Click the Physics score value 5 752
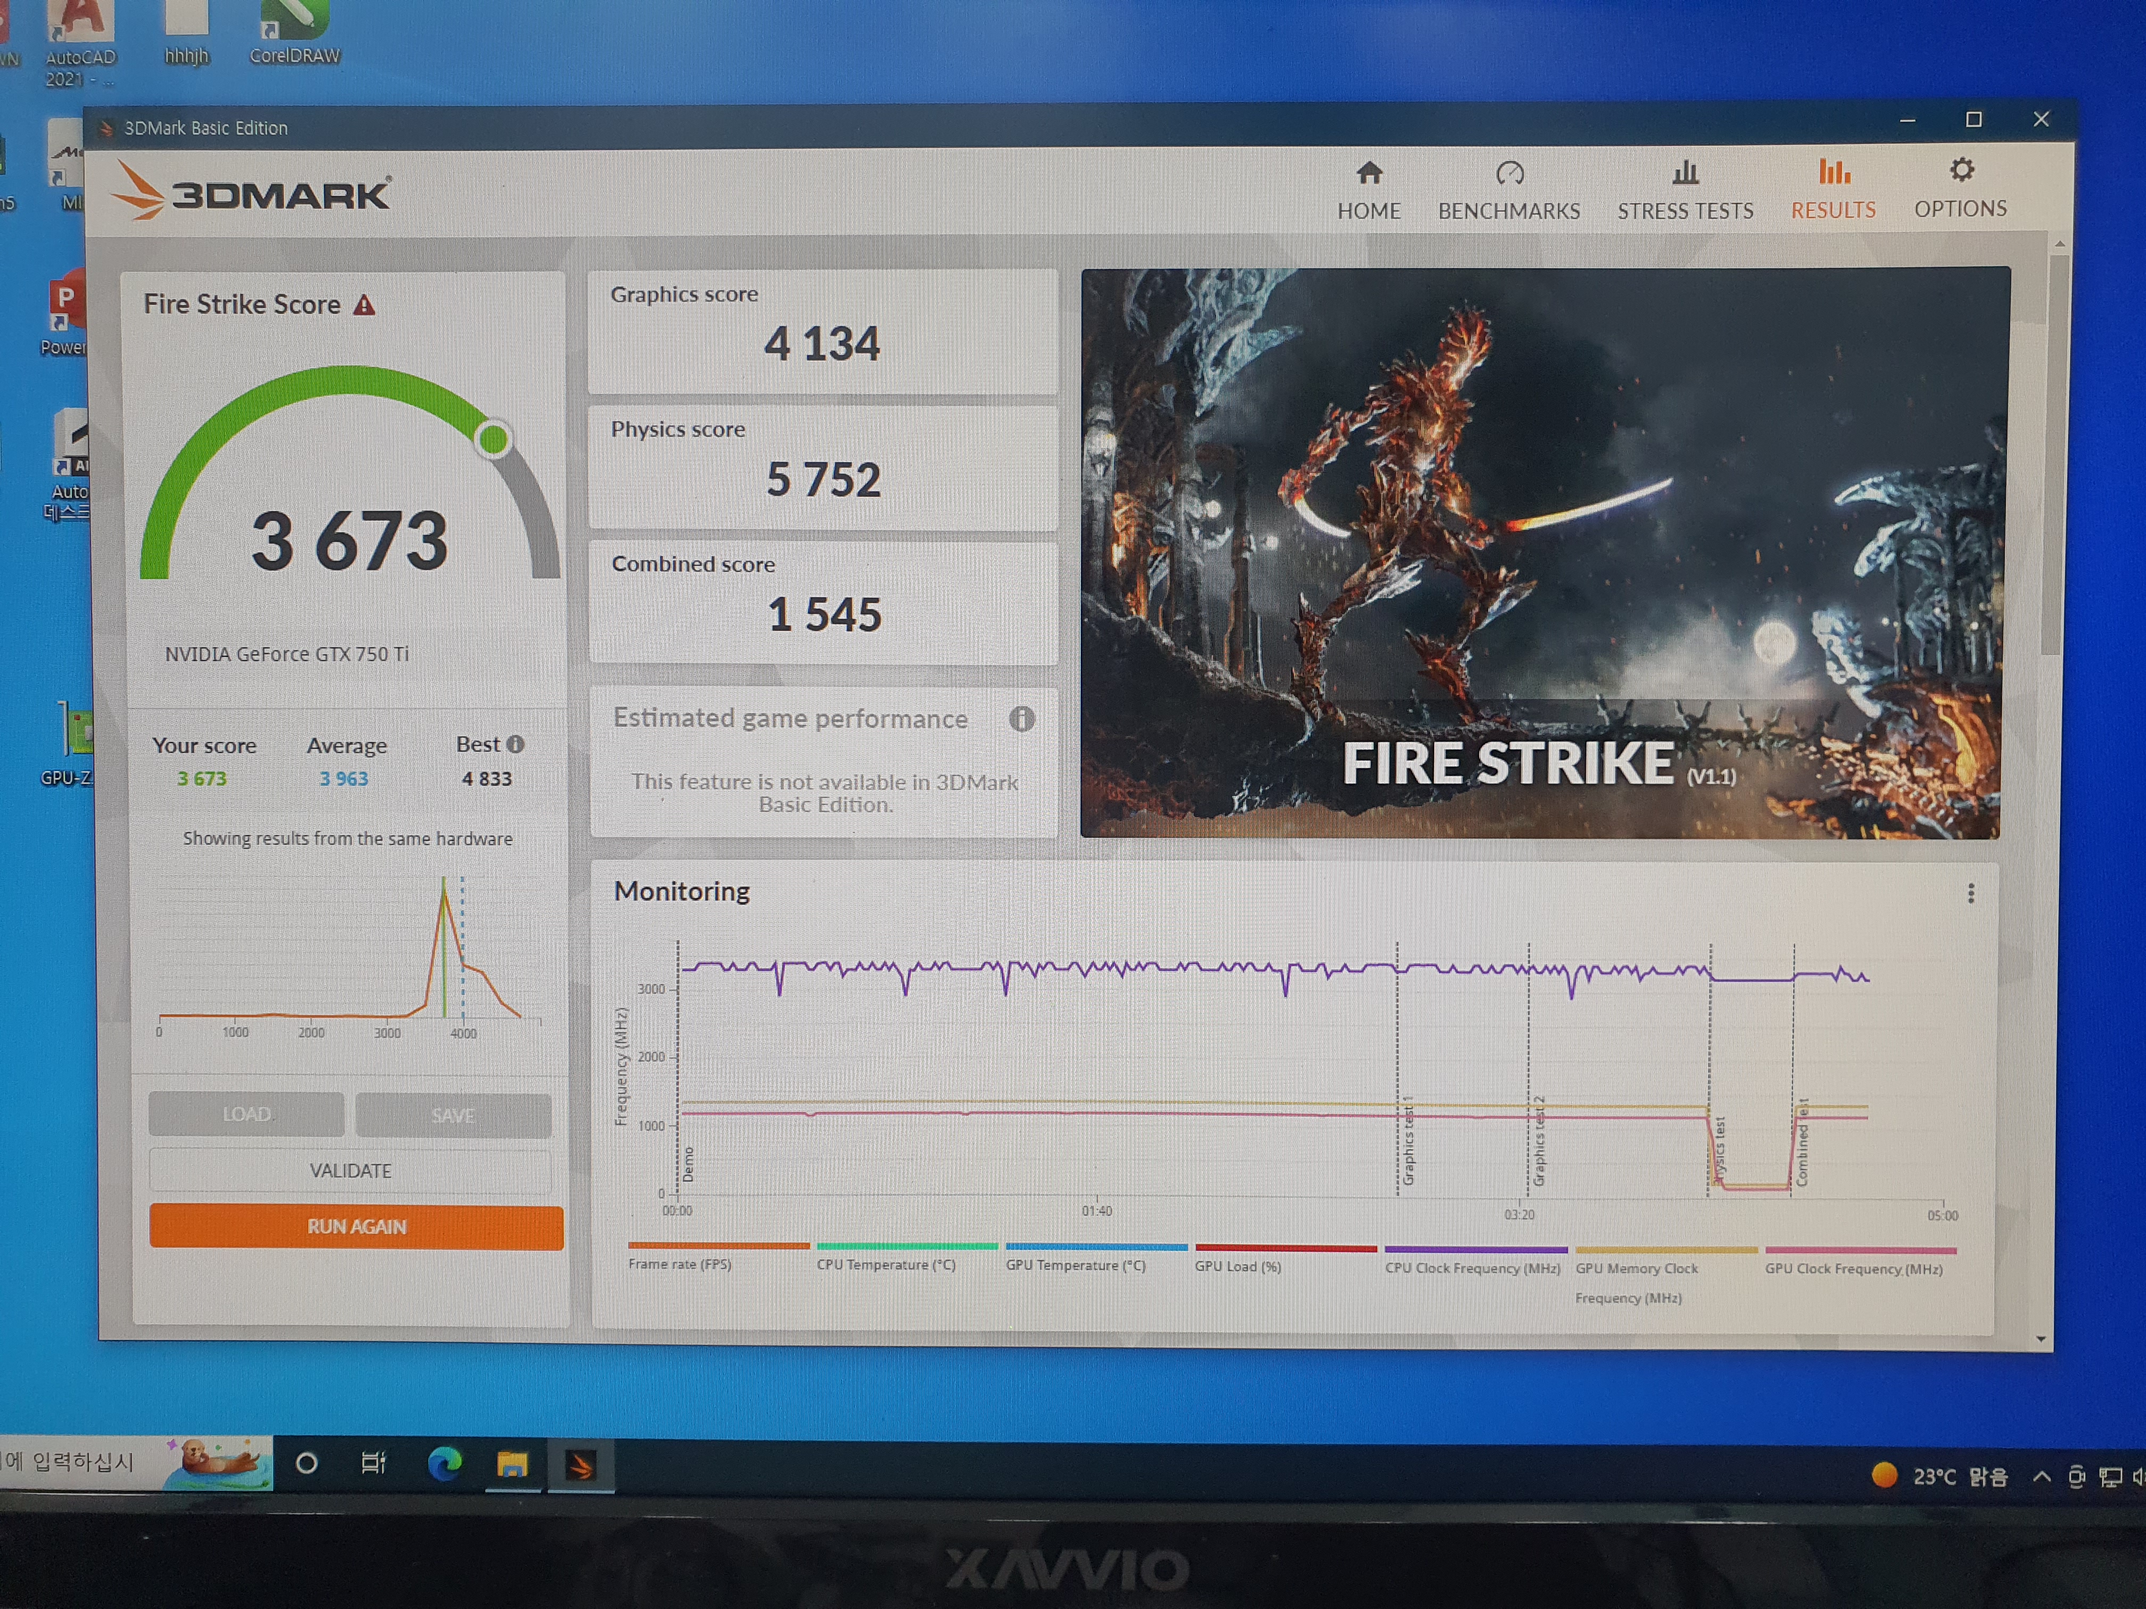This screenshot has width=2146, height=1609. [824, 479]
